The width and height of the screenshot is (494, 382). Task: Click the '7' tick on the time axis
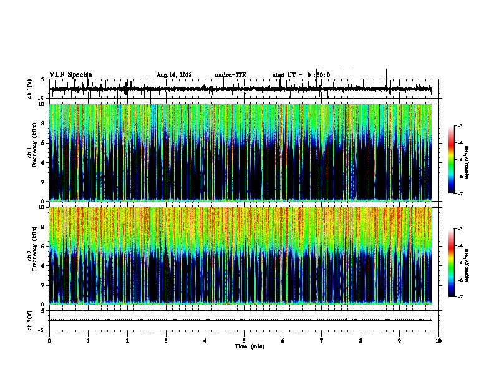(322, 341)
